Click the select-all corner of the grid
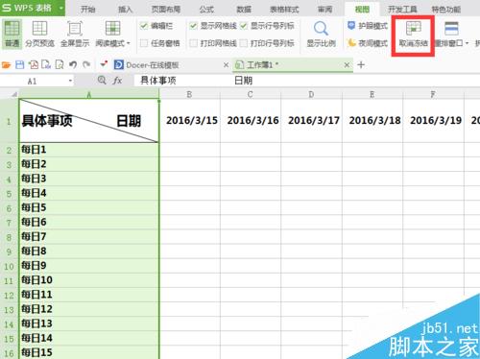The width and height of the screenshot is (480, 359). [14, 94]
